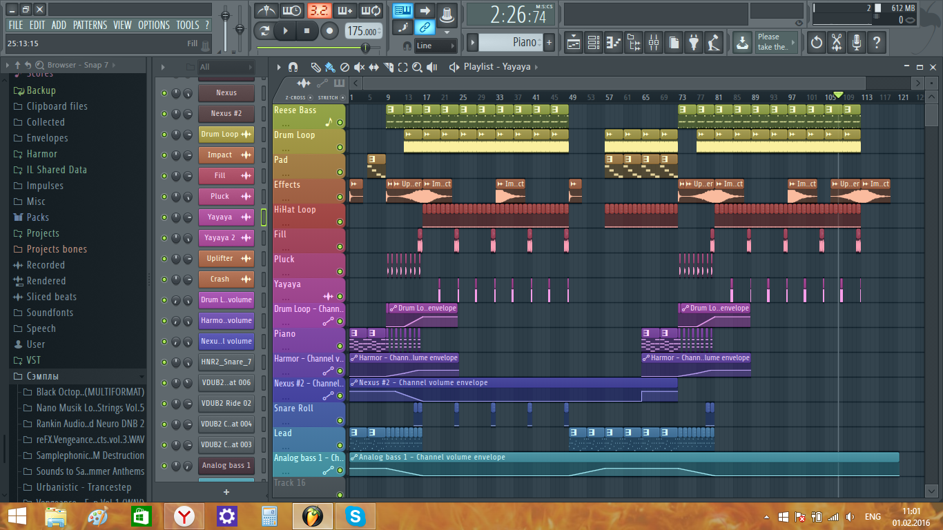Toggle the countdown 3.2. button
Screen dimensions: 943x530
(x=318, y=10)
